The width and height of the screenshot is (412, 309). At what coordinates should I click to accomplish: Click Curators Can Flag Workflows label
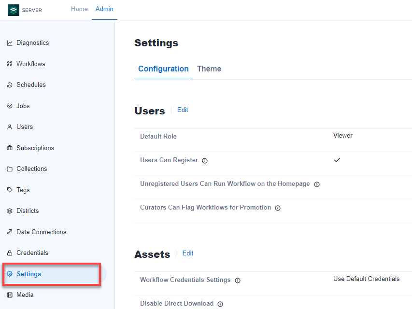(x=205, y=207)
